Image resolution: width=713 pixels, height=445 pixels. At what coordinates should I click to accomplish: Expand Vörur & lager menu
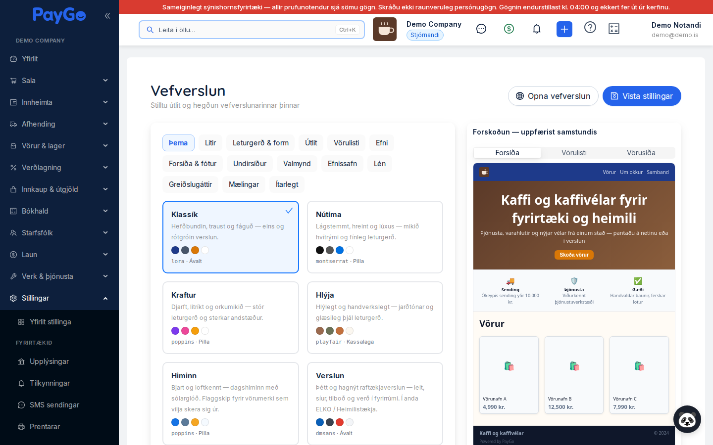tap(59, 146)
